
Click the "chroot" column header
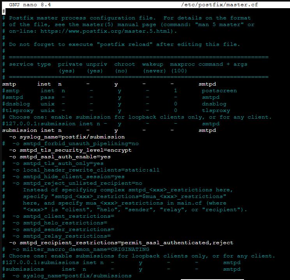pos(124,64)
